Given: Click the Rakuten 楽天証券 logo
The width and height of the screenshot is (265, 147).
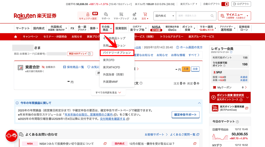Looking at the screenshot, I should [35, 16].
